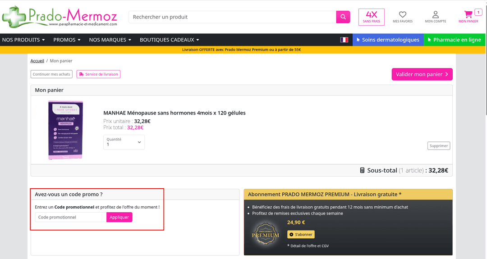Click the Code promotionnel input field
Viewport: 487px width, 259px height.
(71, 217)
